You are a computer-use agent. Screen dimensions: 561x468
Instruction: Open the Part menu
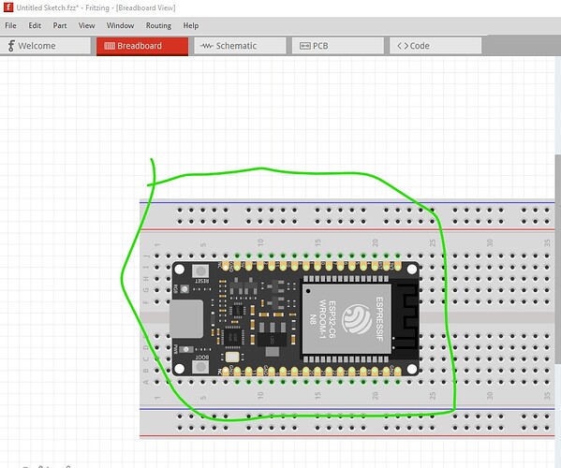[x=60, y=26]
